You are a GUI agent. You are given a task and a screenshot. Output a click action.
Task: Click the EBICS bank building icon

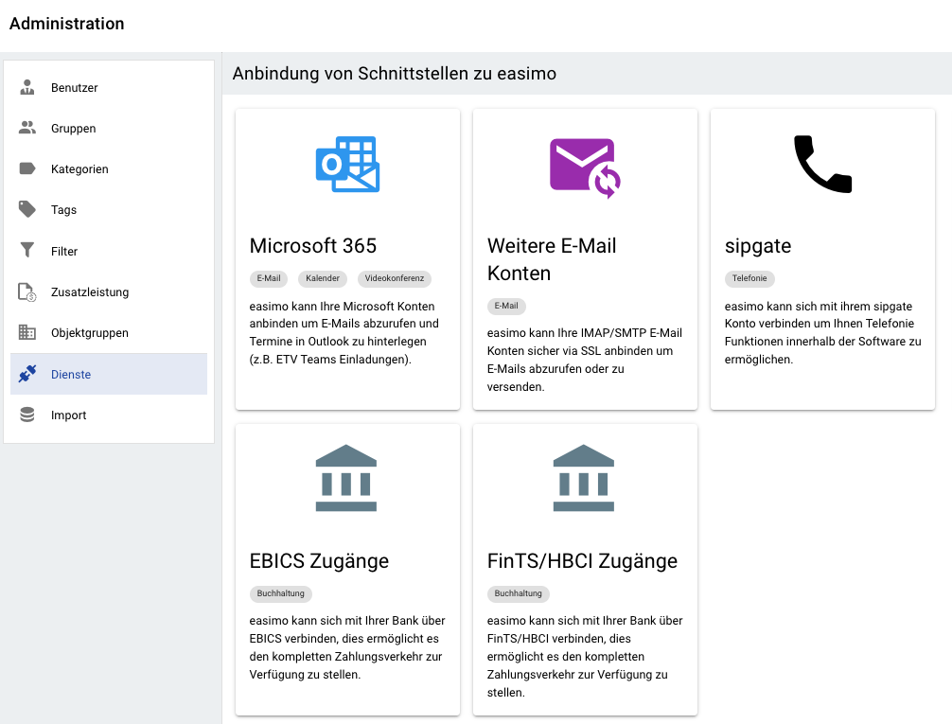point(346,478)
